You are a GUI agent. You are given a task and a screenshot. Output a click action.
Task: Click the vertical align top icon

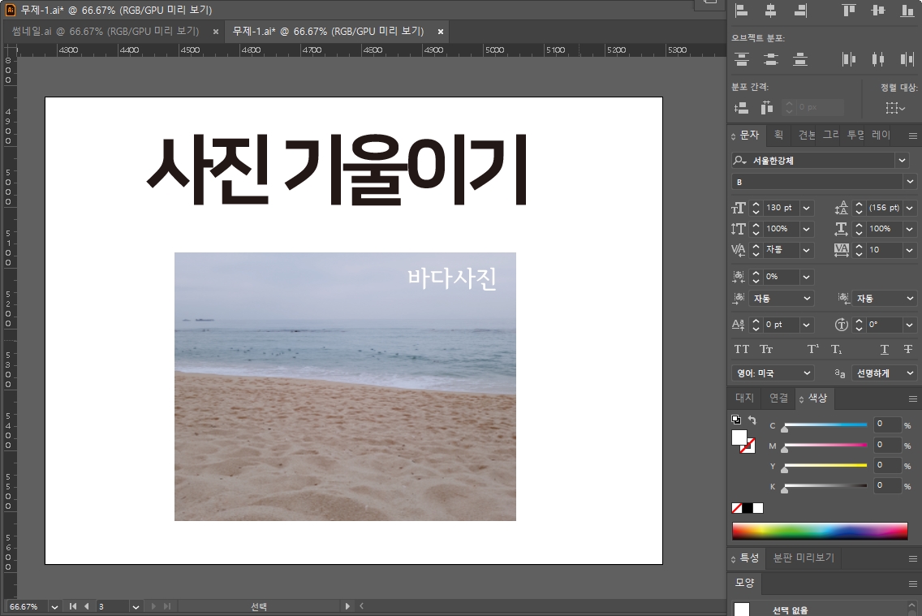pos(848,10)
